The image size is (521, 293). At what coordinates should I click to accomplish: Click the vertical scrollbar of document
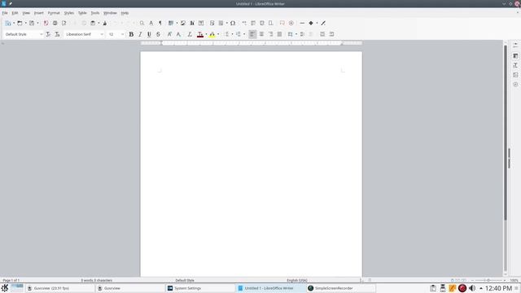tap(506, 133)
